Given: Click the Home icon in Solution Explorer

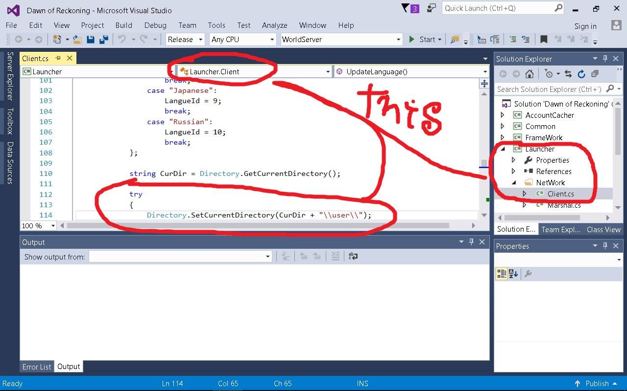Looking at the screenshot, I should click(x=529, y=74).
